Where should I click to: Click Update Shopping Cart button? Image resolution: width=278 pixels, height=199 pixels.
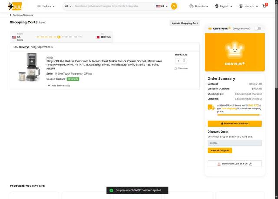(x=185, y=23)
